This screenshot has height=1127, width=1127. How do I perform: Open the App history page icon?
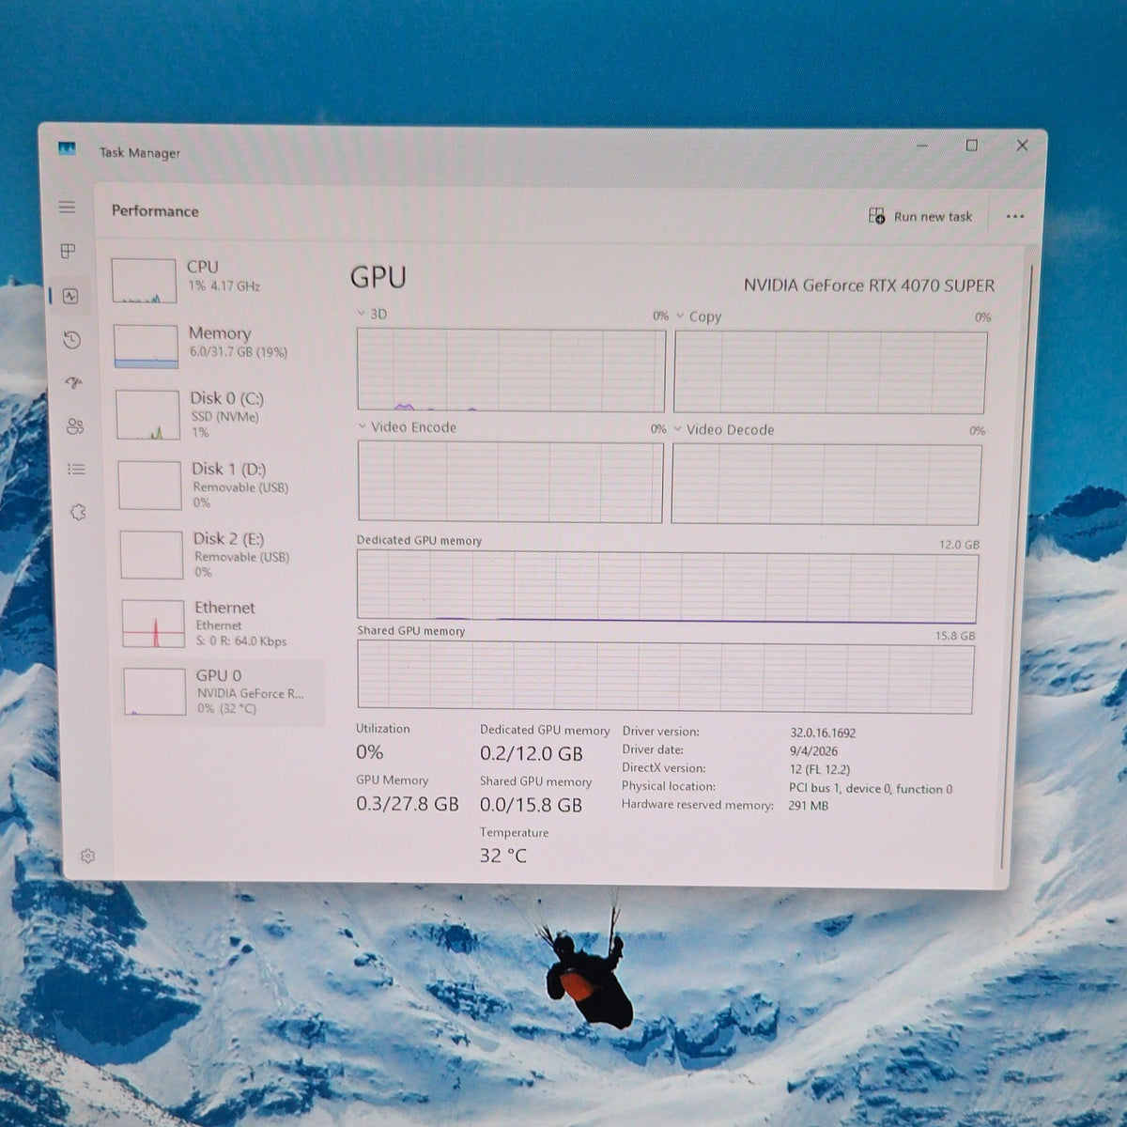tap(72, 340)
